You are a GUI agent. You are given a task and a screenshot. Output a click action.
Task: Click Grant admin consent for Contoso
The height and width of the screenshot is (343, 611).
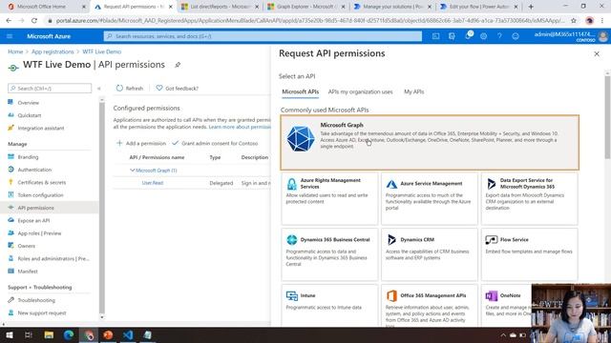tap(215, 143)
